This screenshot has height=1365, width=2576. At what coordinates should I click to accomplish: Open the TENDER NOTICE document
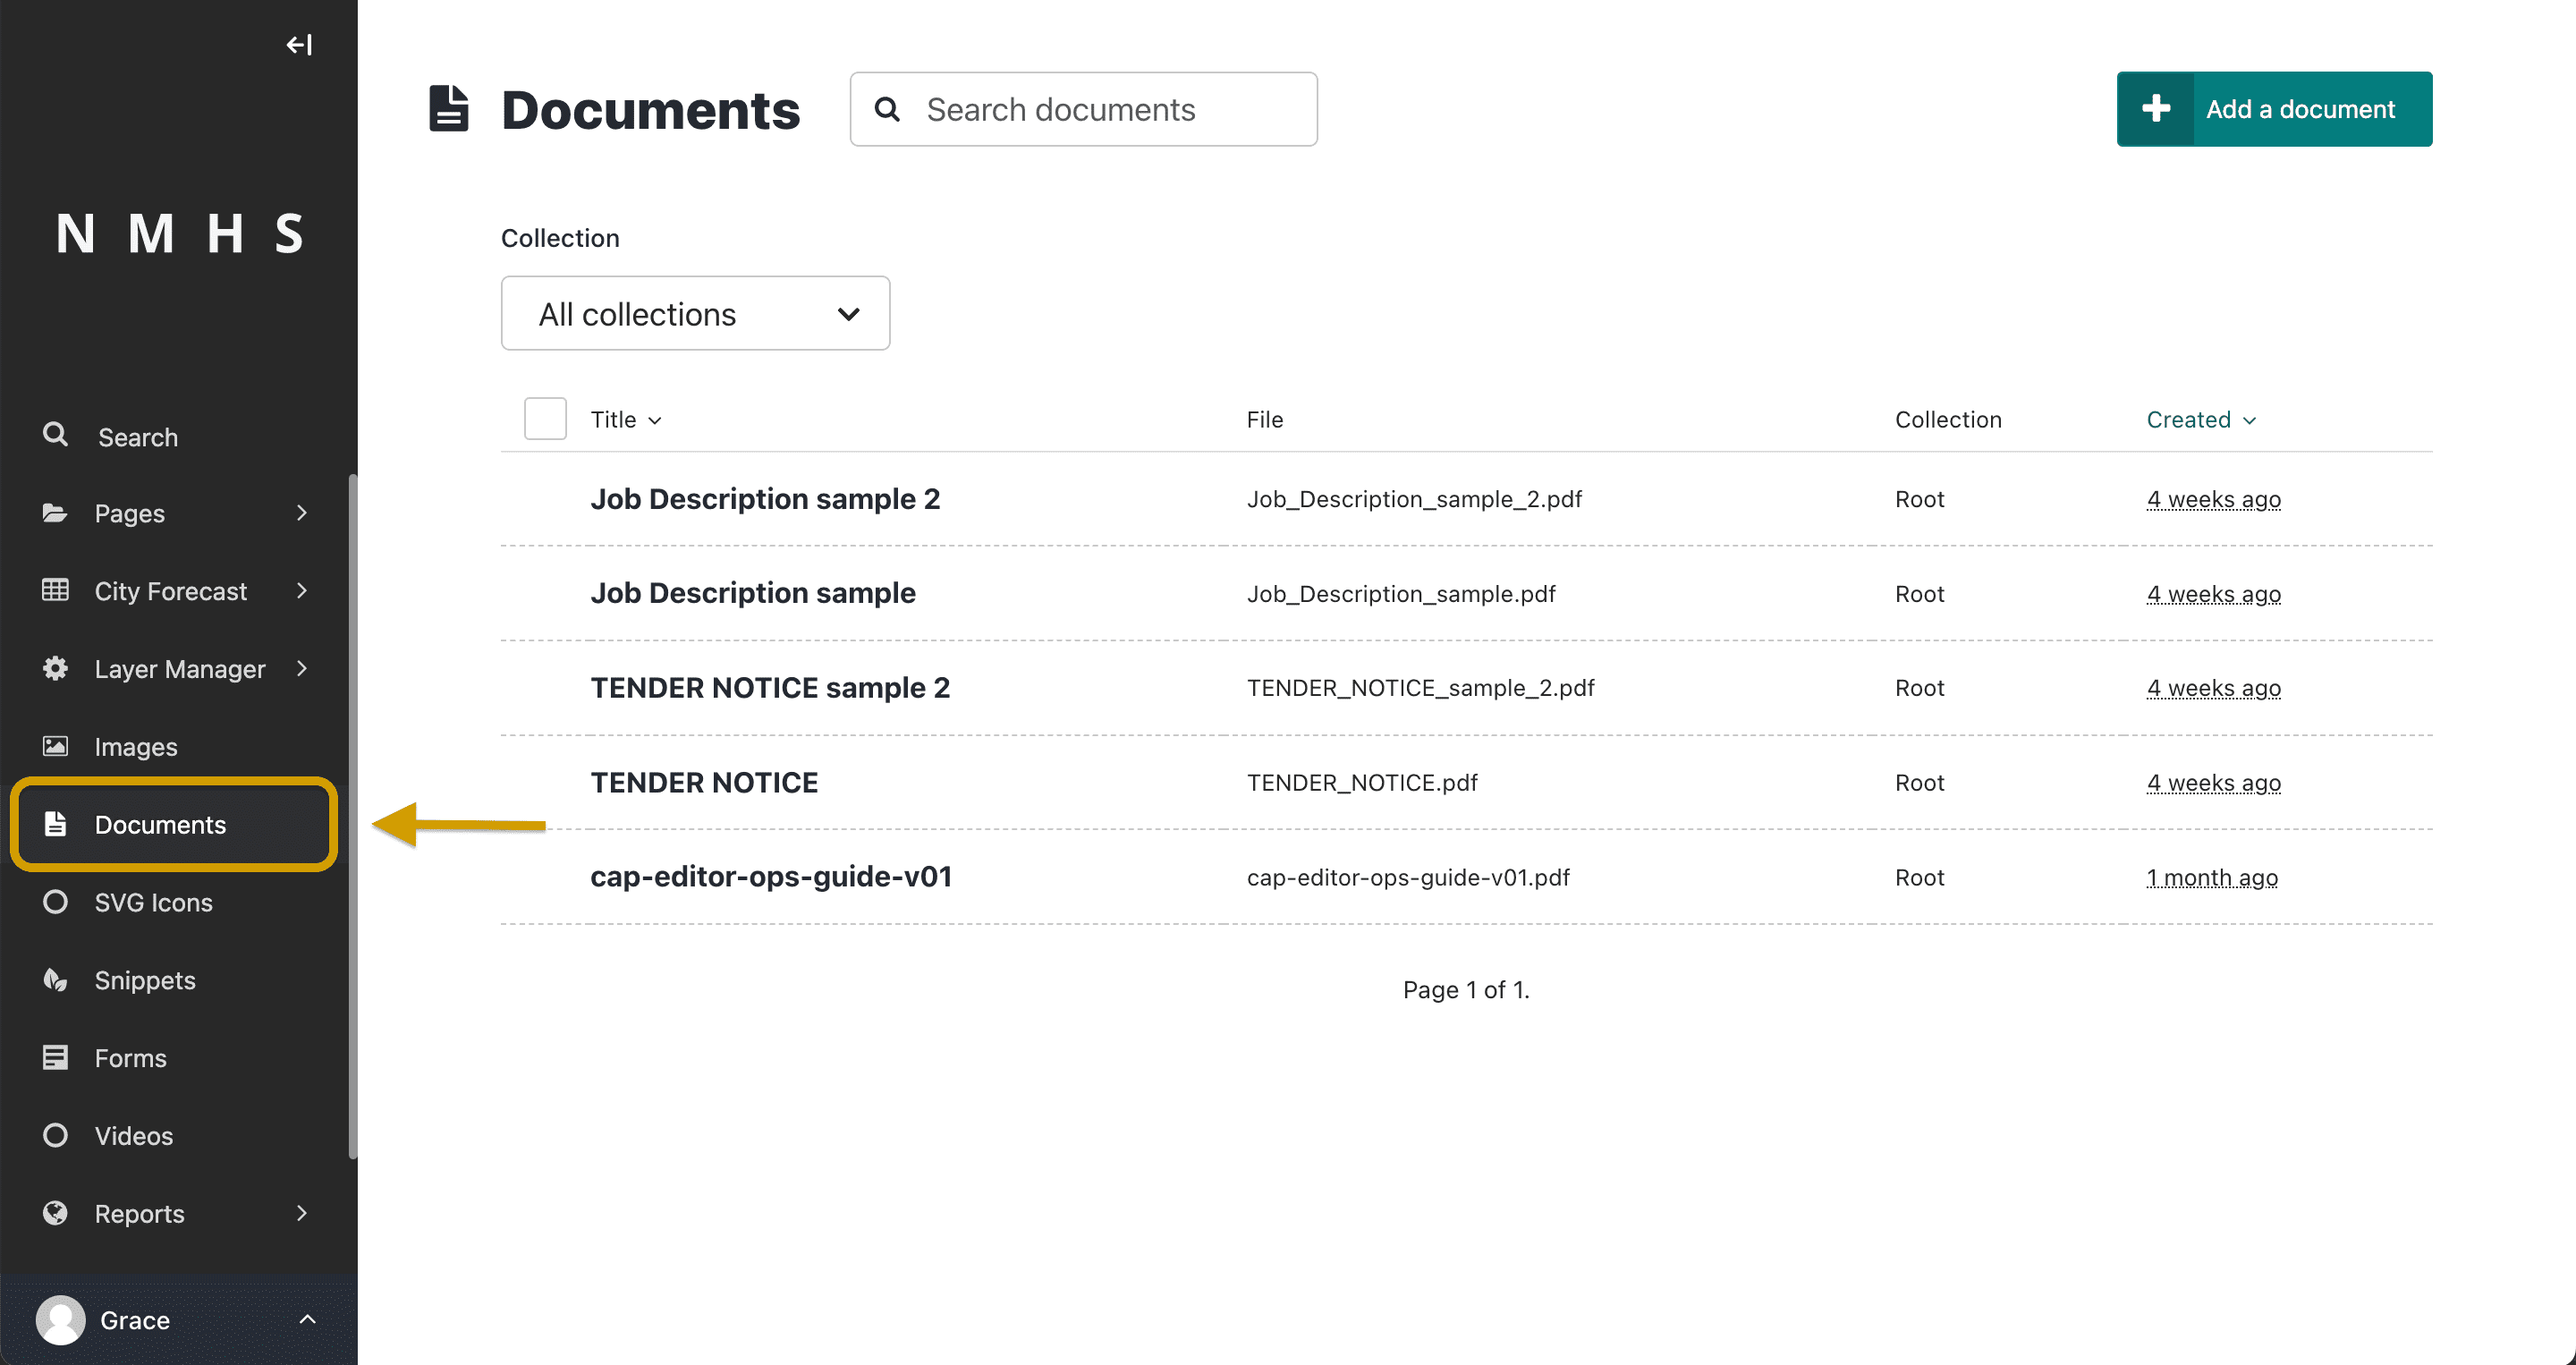[x=704, y=783]
